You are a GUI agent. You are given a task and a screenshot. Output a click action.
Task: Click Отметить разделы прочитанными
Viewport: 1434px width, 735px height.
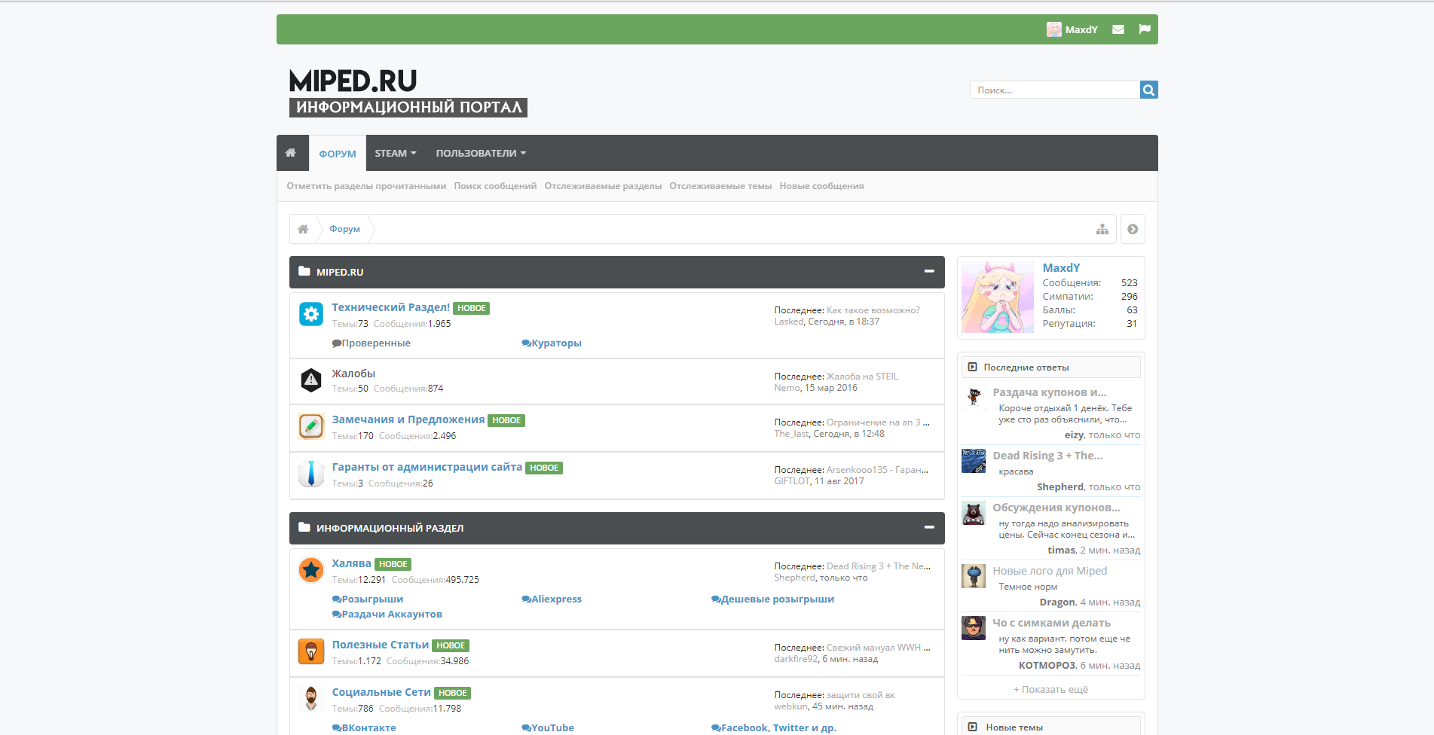pos(366,186)
